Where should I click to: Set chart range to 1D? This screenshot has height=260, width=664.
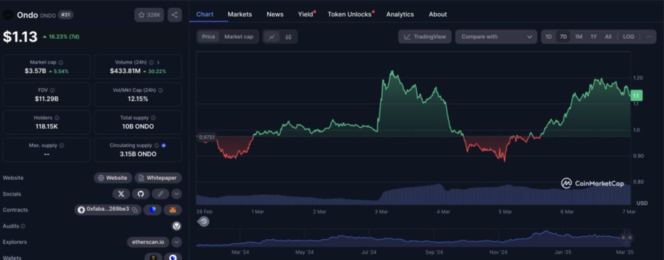coord(549,37)
